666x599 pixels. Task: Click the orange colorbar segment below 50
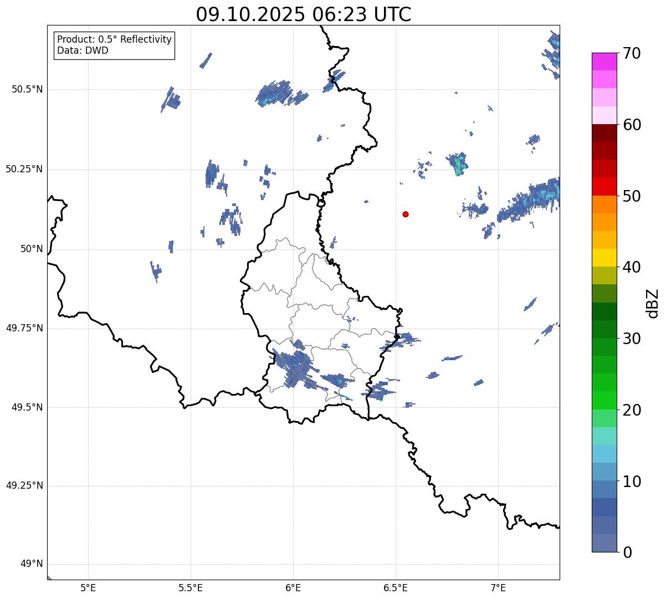(x=604, y=204)
